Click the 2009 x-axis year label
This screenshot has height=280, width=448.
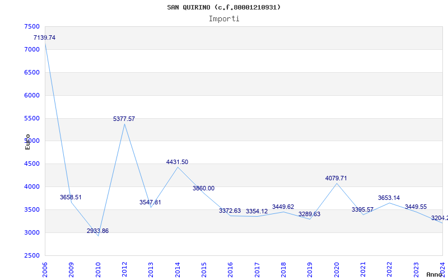click(x=72, y=270)
